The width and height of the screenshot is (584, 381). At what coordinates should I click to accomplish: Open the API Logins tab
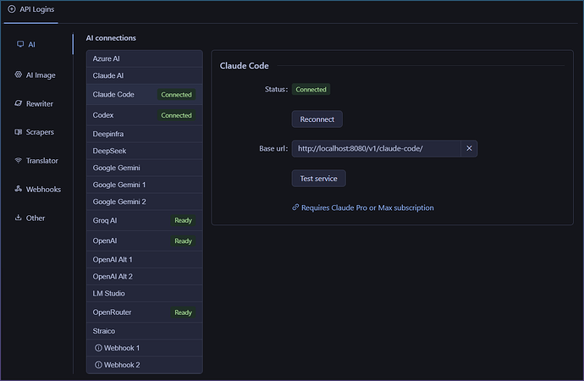point(31,9)
